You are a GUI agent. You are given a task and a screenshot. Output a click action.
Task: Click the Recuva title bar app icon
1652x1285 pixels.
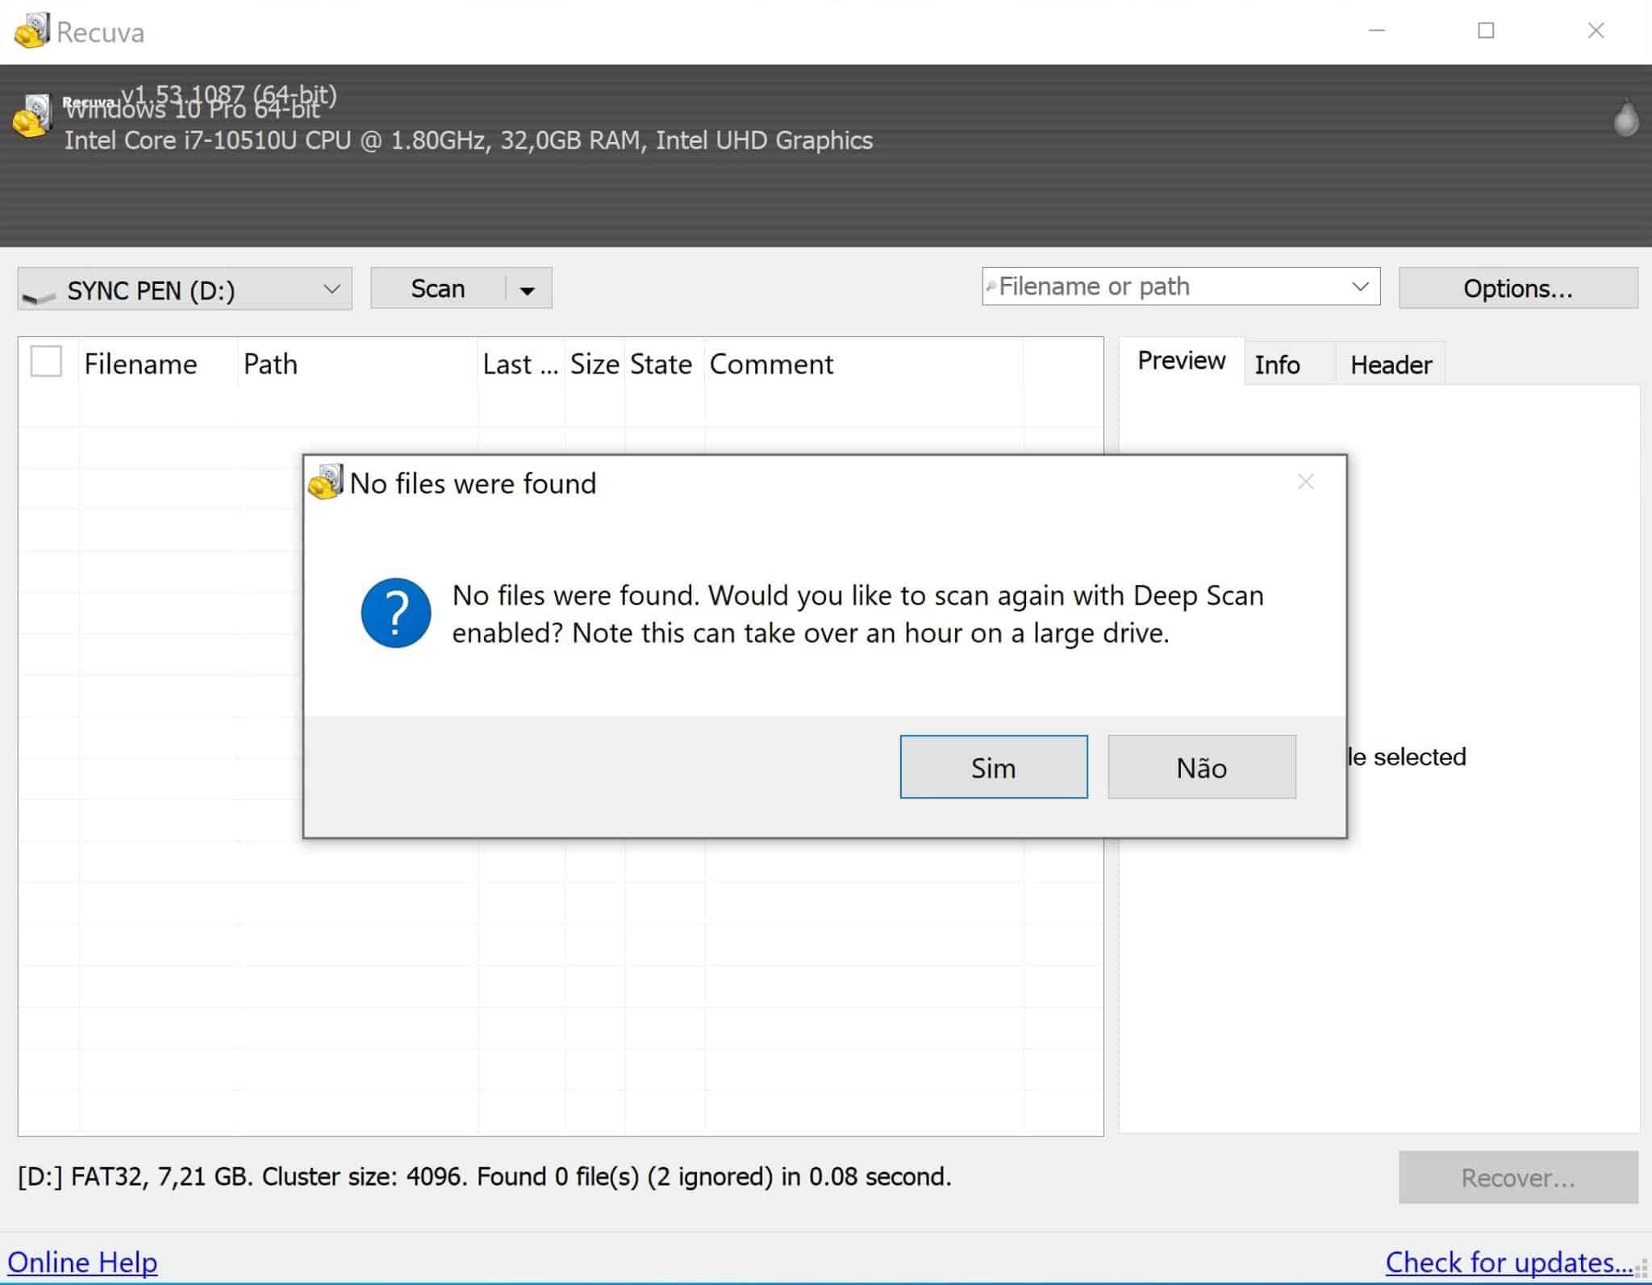[32, 31]
